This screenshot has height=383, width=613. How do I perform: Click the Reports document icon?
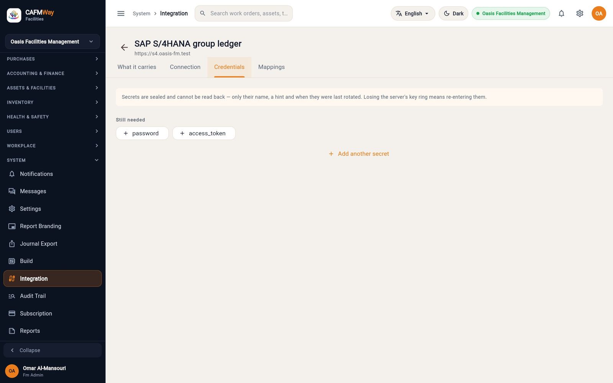[x=12, y=331]
